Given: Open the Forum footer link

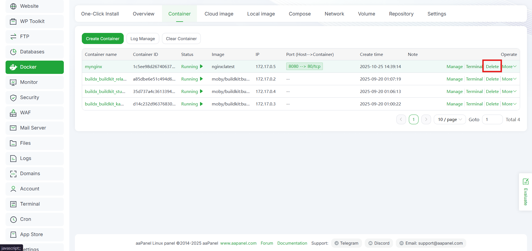Looking at the screenshot, I should pyautogui.click(x=267, y=243).
